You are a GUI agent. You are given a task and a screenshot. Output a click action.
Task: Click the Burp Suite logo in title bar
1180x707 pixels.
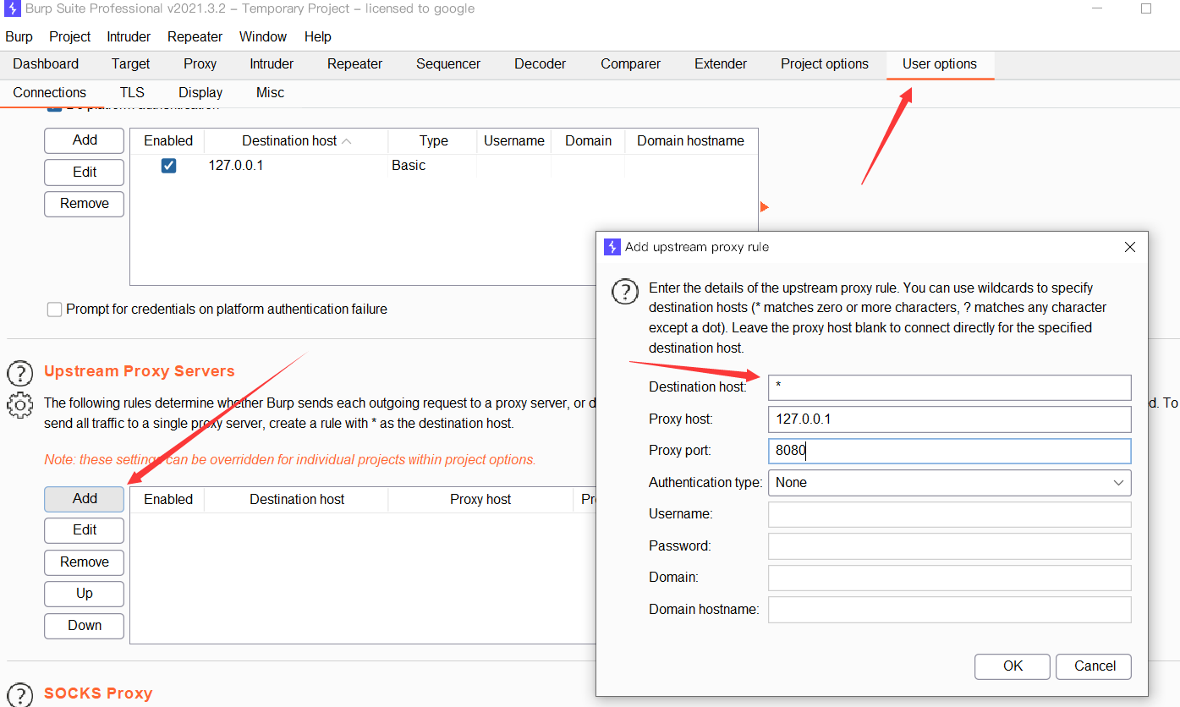pyautogui.click(x=13, y=9)
